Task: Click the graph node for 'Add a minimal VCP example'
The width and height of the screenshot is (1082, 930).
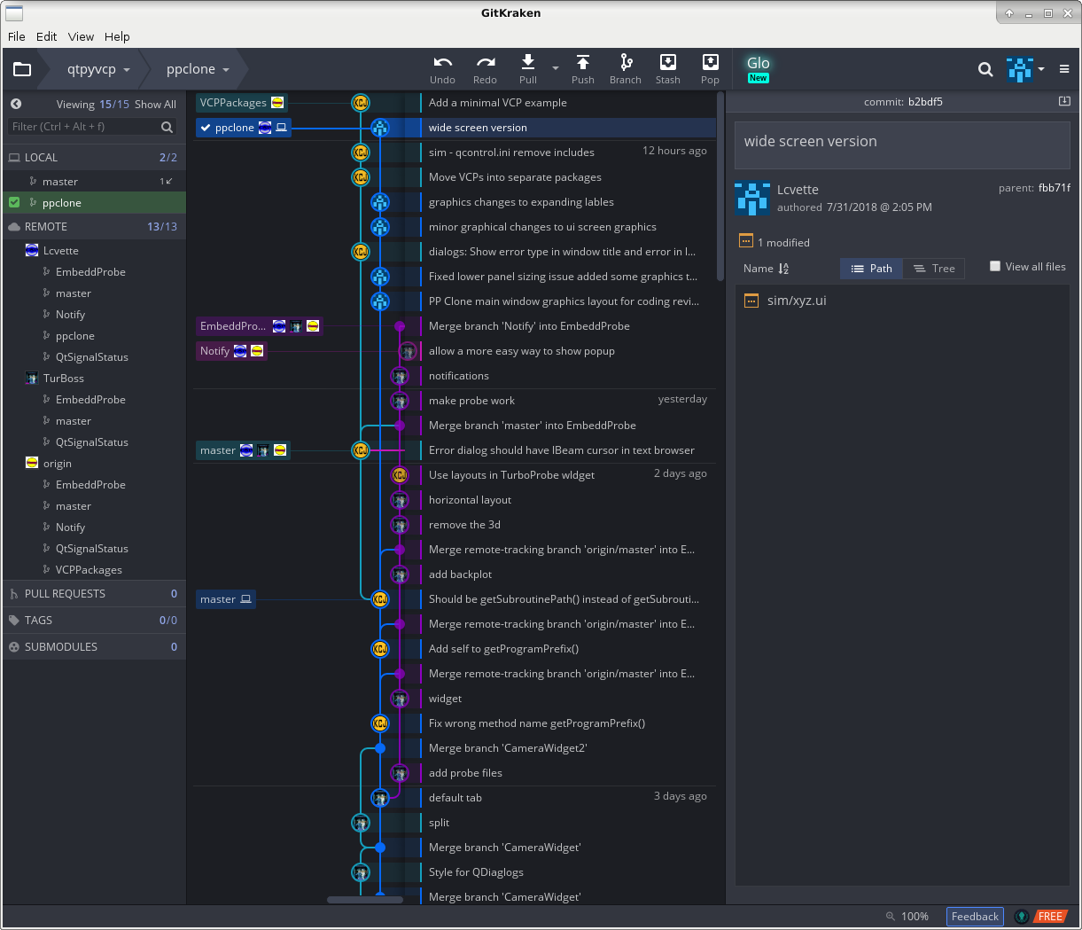Action: click(361, 103)
